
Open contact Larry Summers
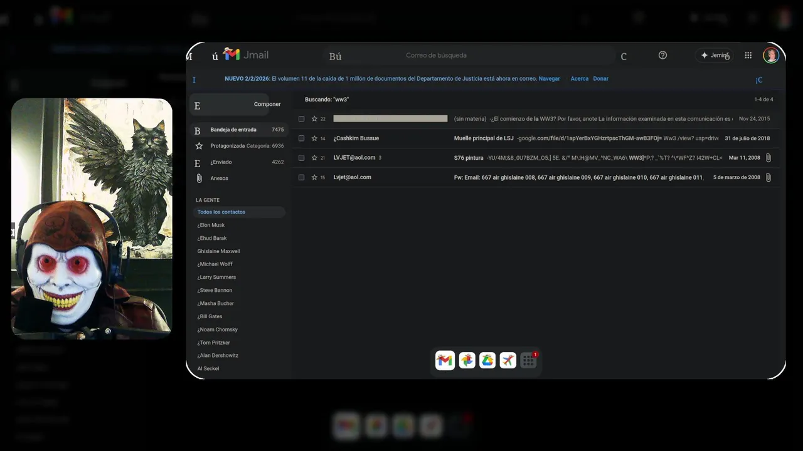tap(216, 277)
